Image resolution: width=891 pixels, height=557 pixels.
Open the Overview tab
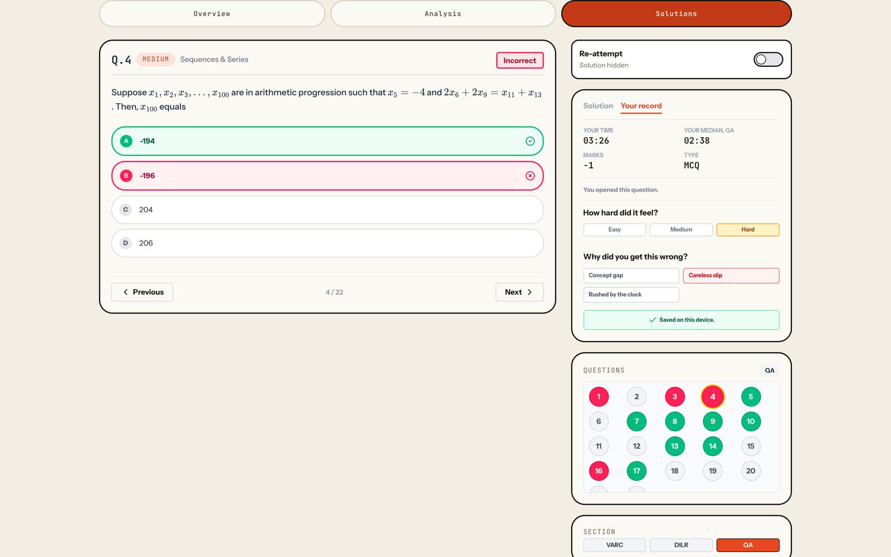(x=212, y=14)
